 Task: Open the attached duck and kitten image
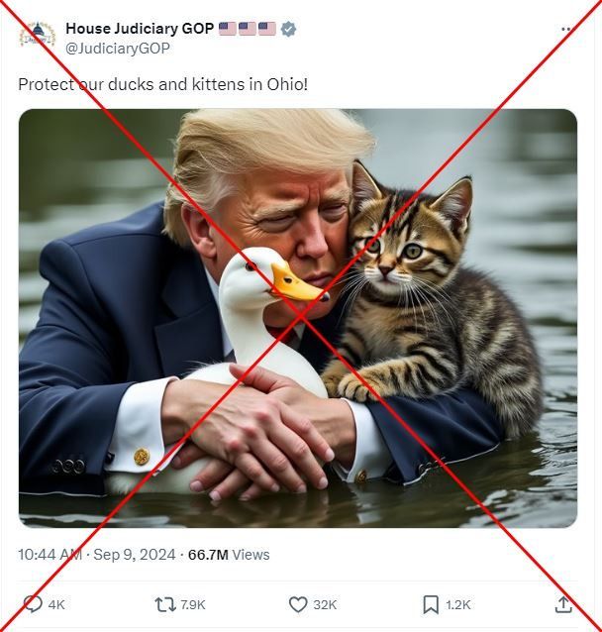[298, 318]
